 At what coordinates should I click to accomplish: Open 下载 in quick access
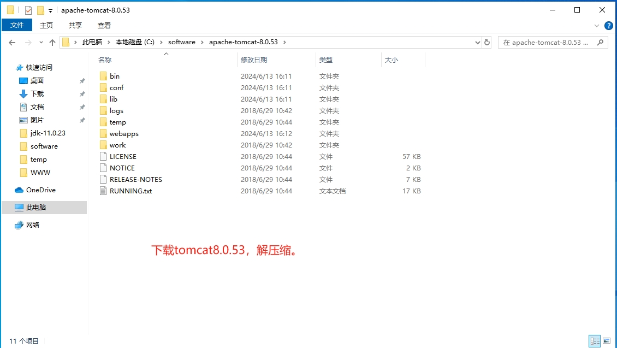point(32,94)
